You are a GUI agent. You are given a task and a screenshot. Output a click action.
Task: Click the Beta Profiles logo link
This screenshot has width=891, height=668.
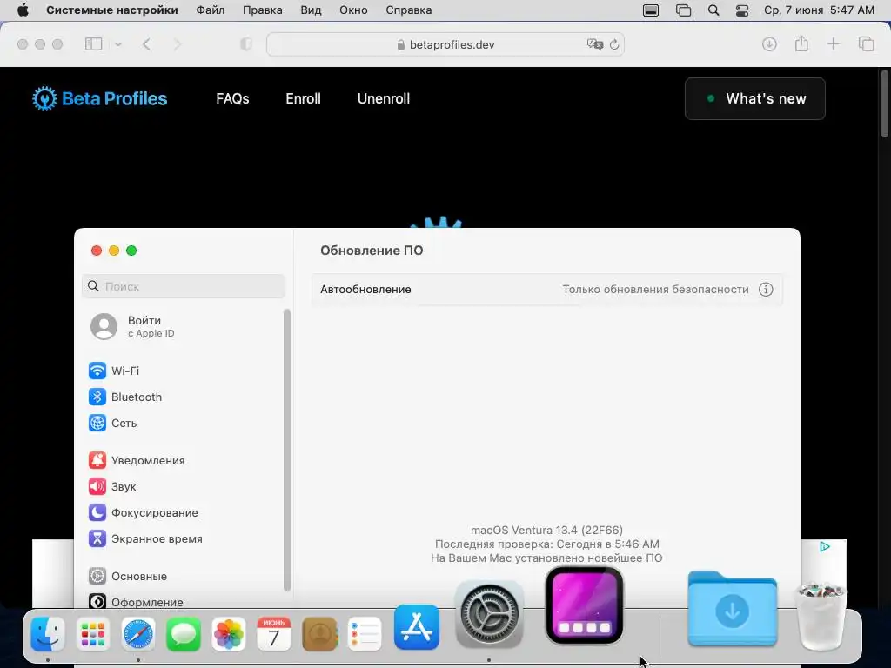click(100, 98)
